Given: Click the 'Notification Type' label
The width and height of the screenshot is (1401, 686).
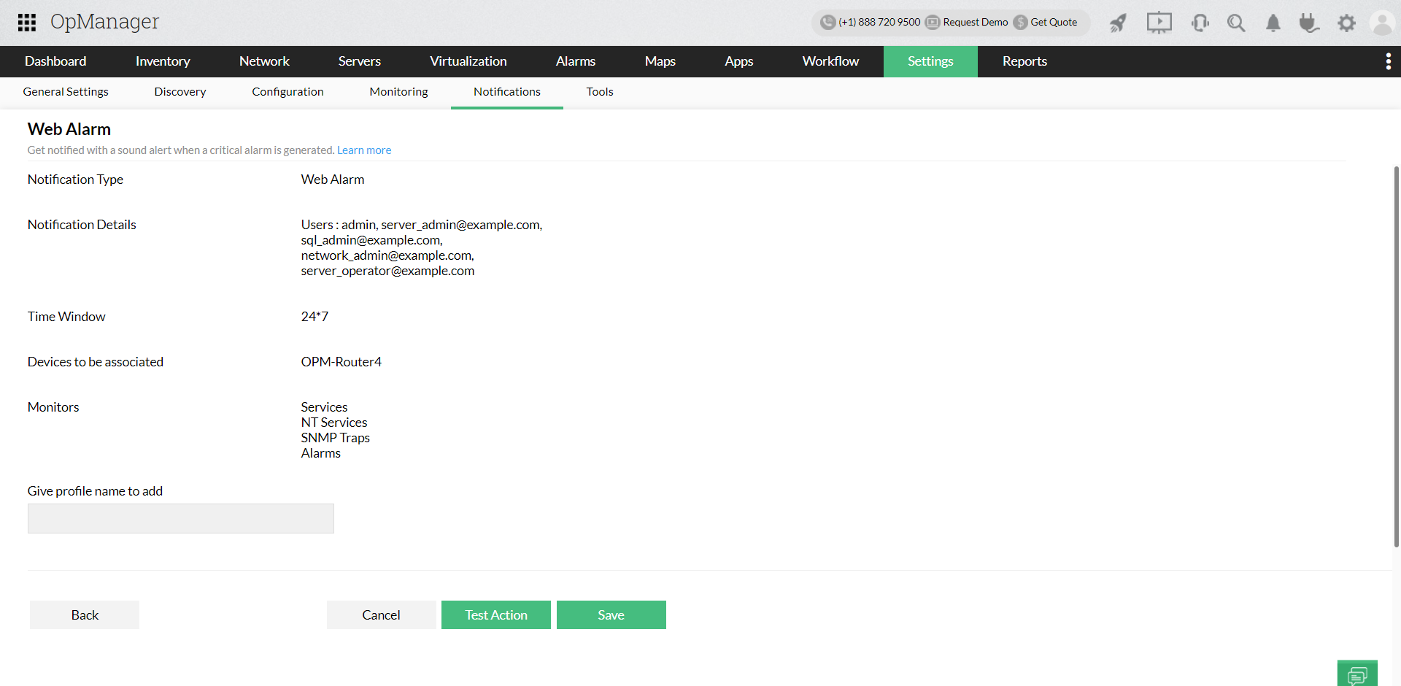Looking at the screenshot, I should 75,180.
